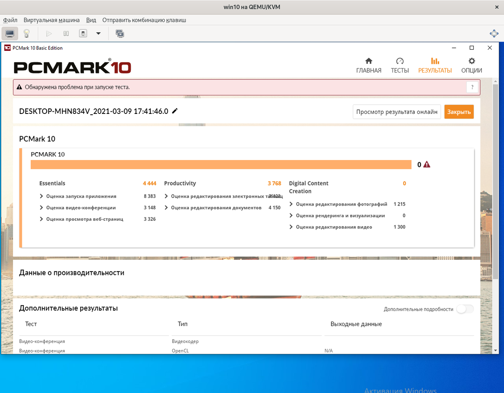Click the Productivity score 3 768
This screenshot has height=393, width=504.
tap(274, 183)
